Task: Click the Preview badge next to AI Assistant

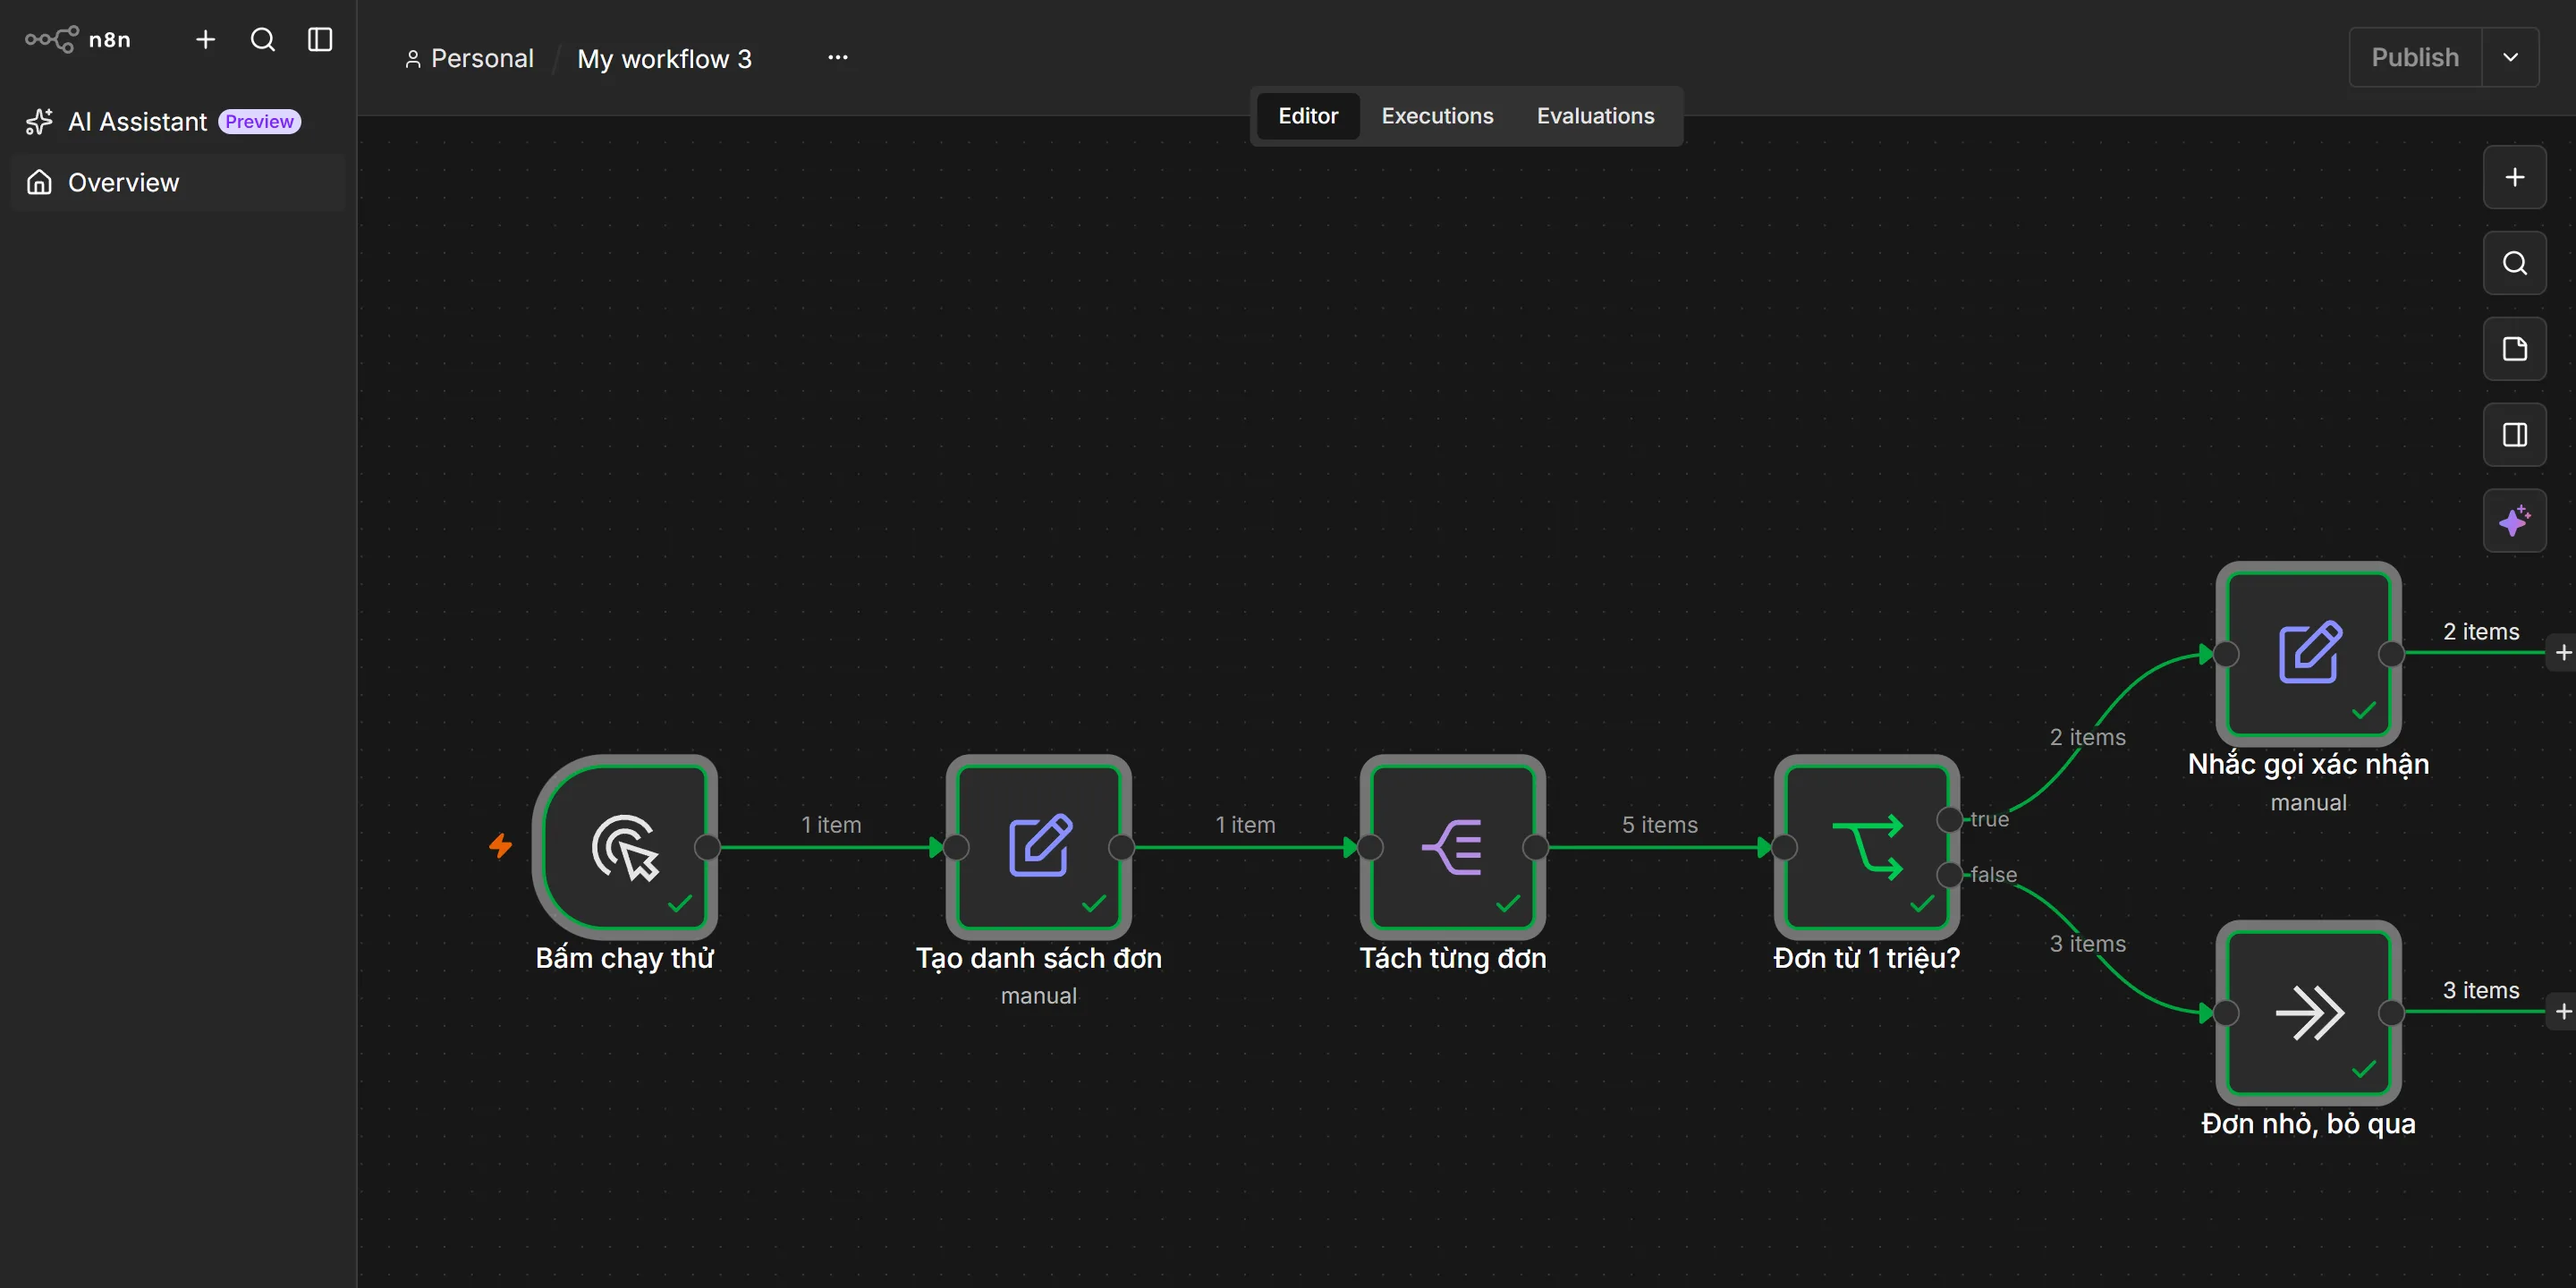Action: 259,122
